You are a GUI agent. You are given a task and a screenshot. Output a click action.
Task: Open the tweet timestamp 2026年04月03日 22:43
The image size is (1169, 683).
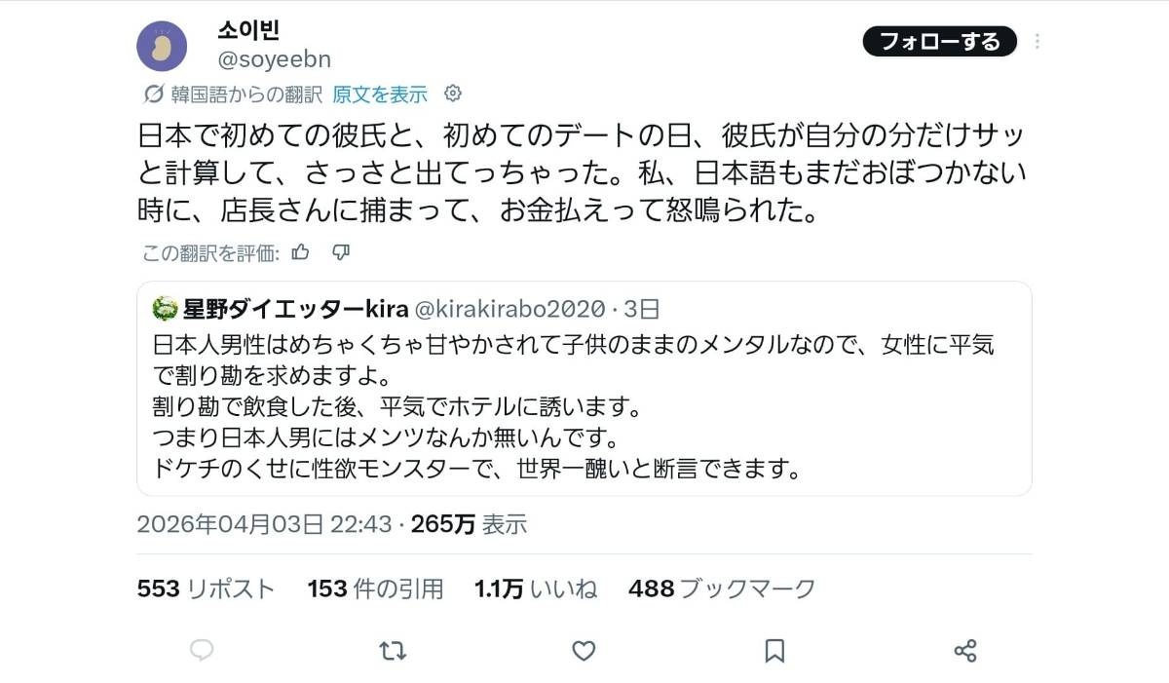265,524
